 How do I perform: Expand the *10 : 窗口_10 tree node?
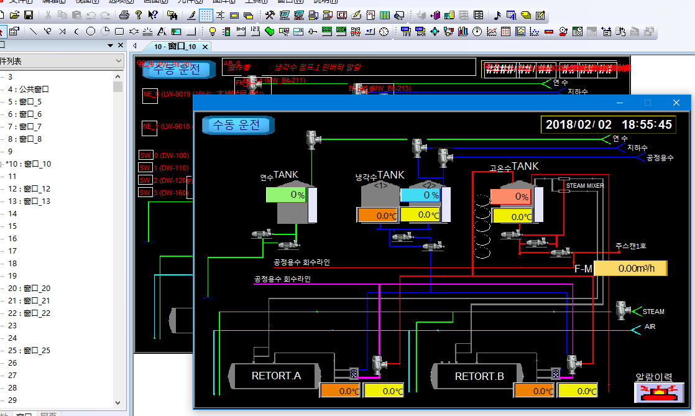coord(2,164)
